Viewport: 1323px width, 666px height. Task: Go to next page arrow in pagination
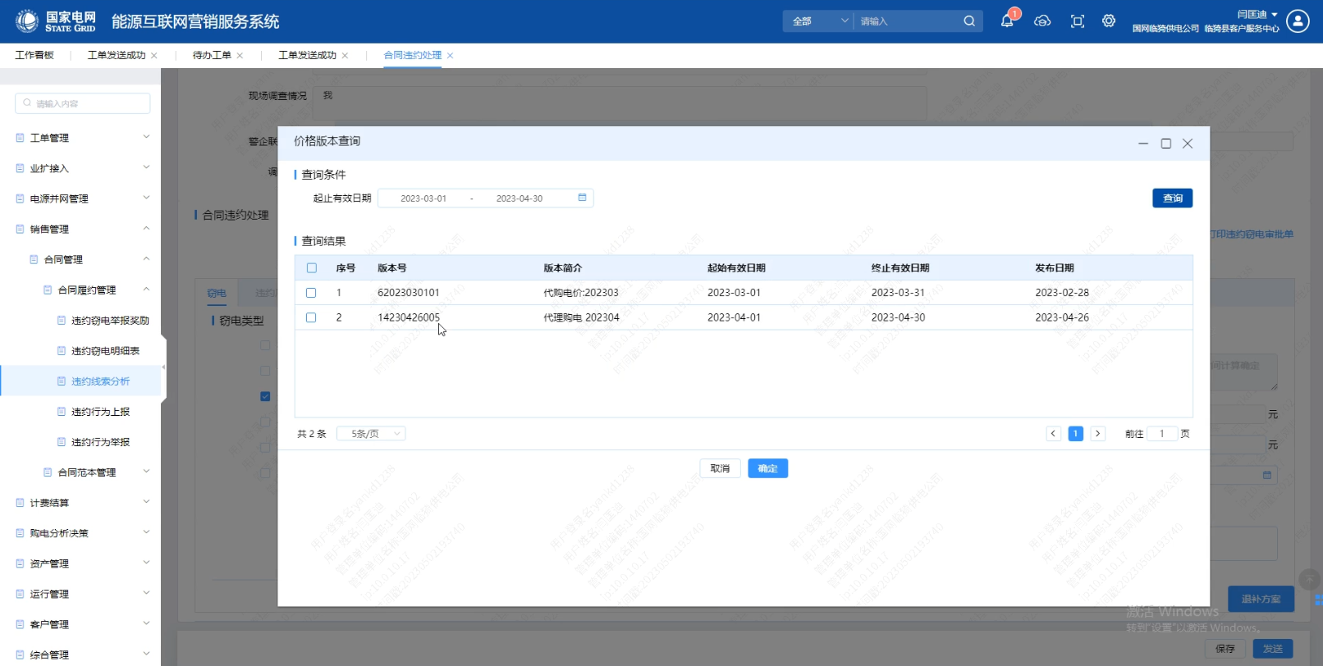pos(1097,434)
